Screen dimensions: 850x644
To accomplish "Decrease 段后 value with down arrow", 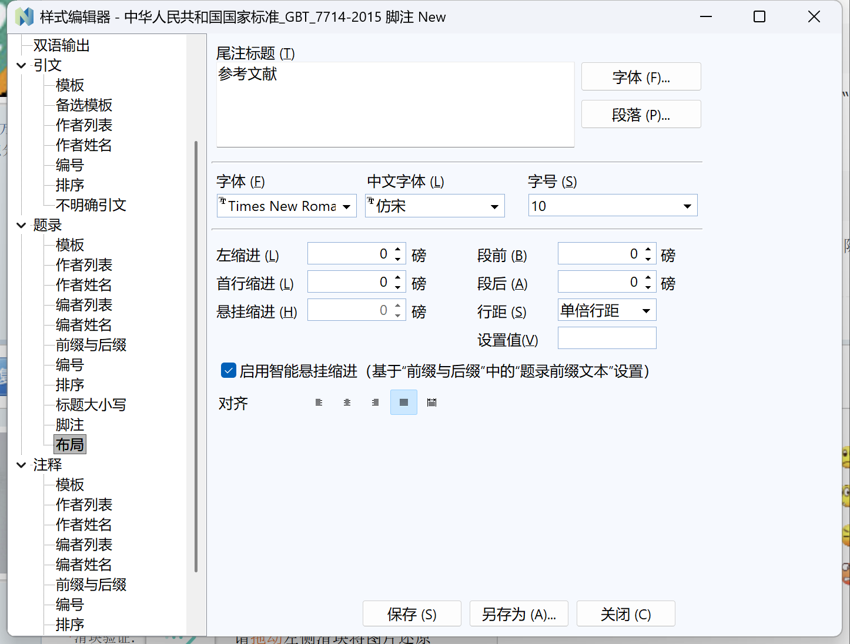I will point(648,287).
